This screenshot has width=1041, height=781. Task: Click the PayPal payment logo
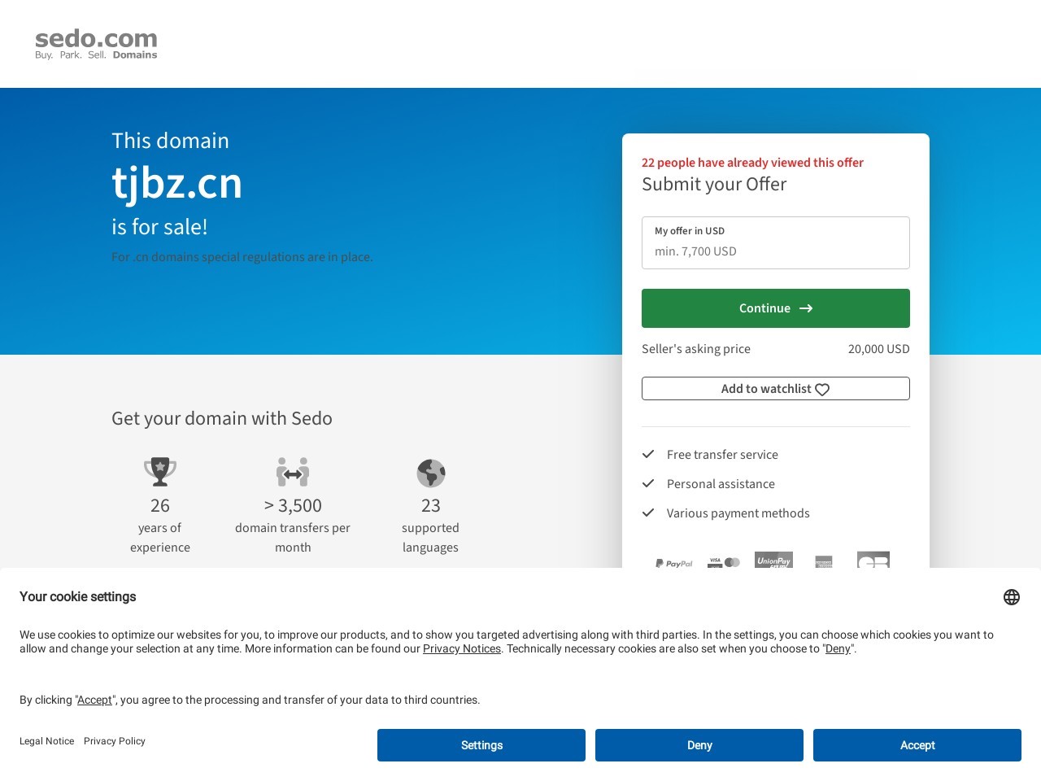pos(674,563)
